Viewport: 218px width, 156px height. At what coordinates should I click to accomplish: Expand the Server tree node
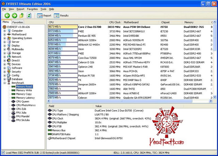click(x=4, y=42)
